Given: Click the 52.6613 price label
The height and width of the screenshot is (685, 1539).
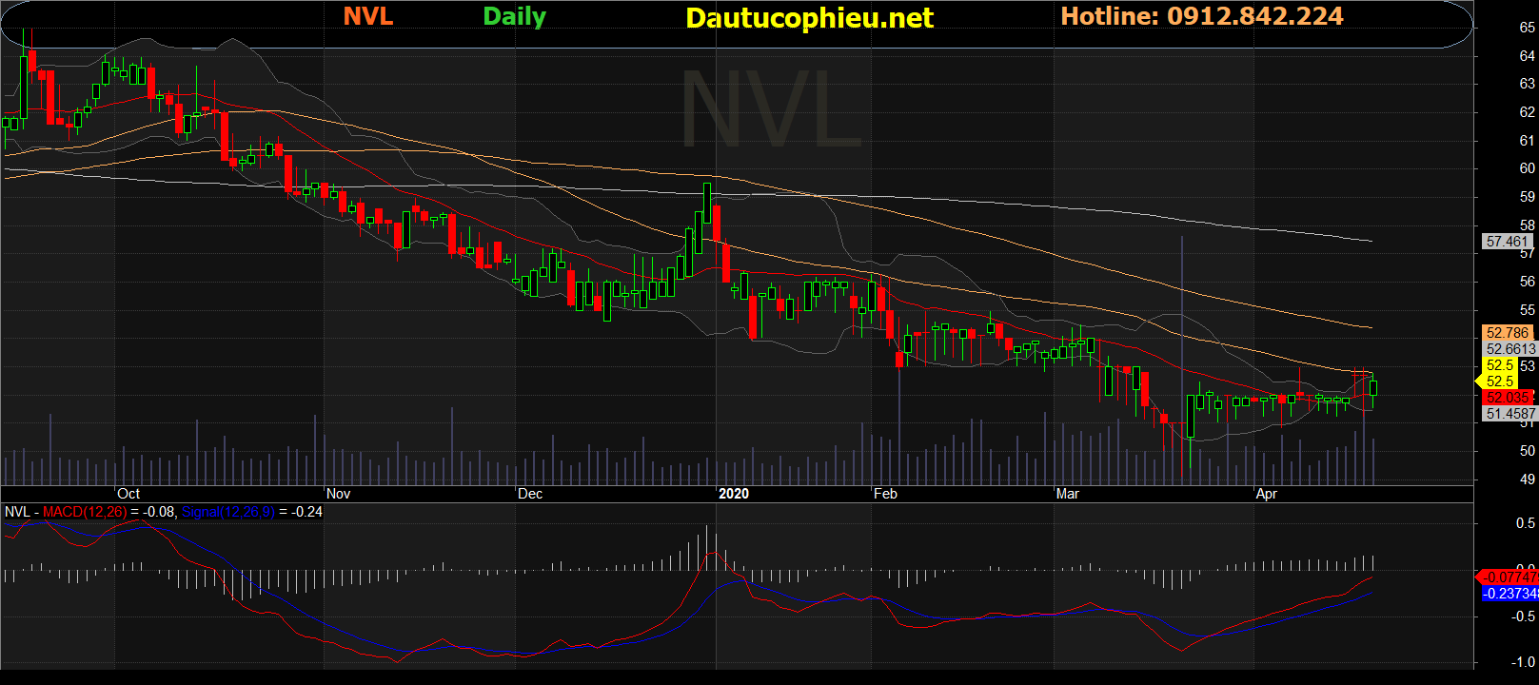Looking at the screenshot, I should pos(1510,349).
